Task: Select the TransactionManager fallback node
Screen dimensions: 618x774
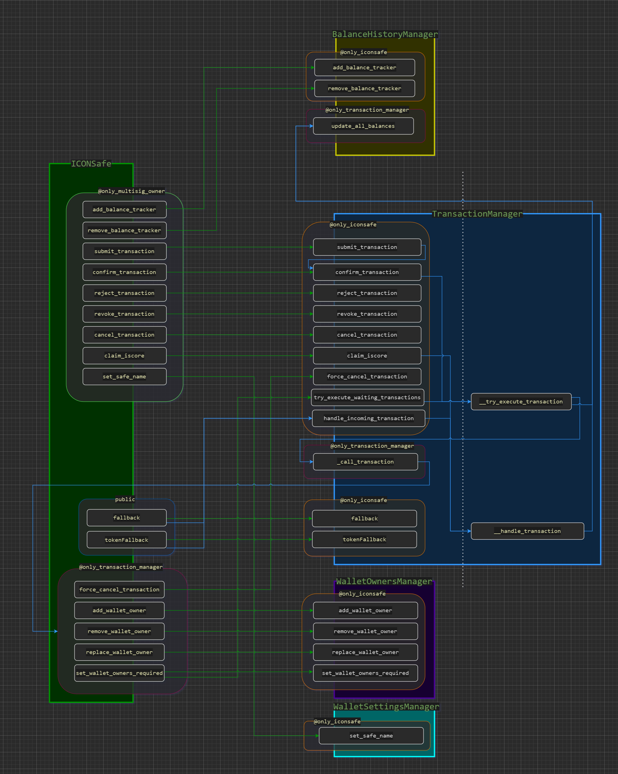Action: click(364, 518)
